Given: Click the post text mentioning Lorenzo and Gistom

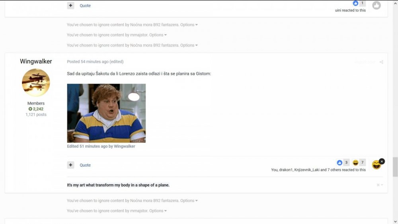Looking at the screenshot, I should [x=139, y=74].
